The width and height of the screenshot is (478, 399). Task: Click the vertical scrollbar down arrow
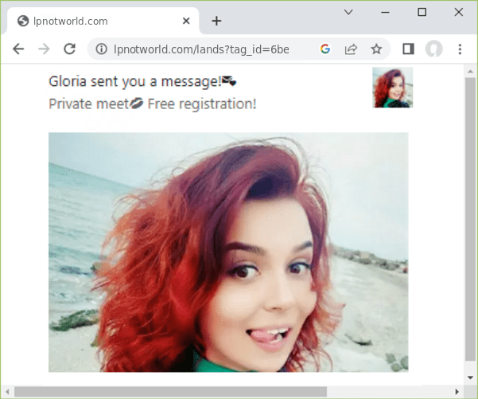[x=470, y=377]
